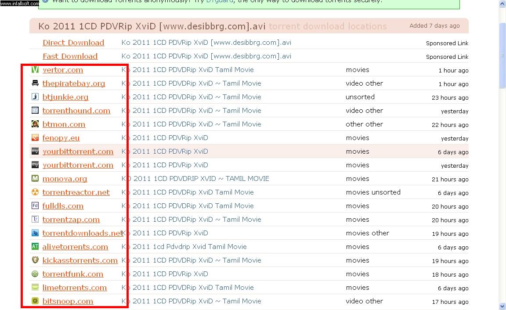The image size is (506, 310).
Task: Click the torrentdownloads.net blue icon
Action: (x=35, y=233)
